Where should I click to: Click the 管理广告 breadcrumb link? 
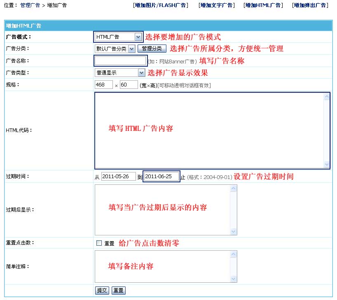point(30,5)
